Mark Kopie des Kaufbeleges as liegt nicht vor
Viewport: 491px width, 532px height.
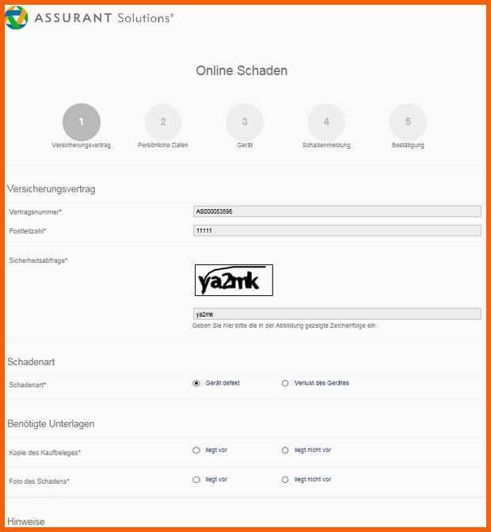pyautogui.click(x=285, y=450)
